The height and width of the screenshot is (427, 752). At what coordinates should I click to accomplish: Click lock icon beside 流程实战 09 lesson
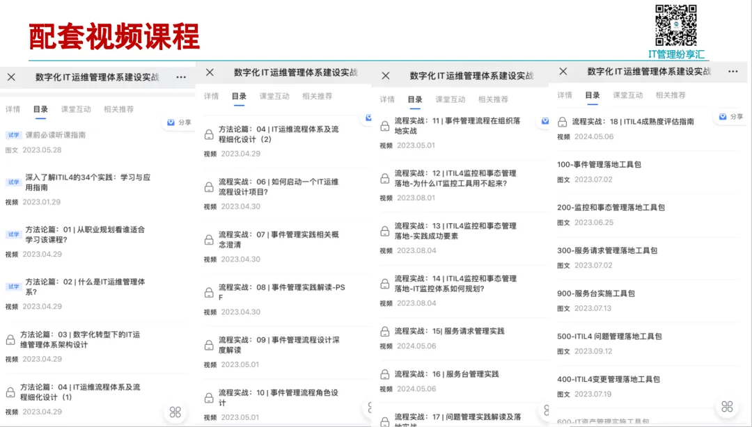[x=209, y=346]
